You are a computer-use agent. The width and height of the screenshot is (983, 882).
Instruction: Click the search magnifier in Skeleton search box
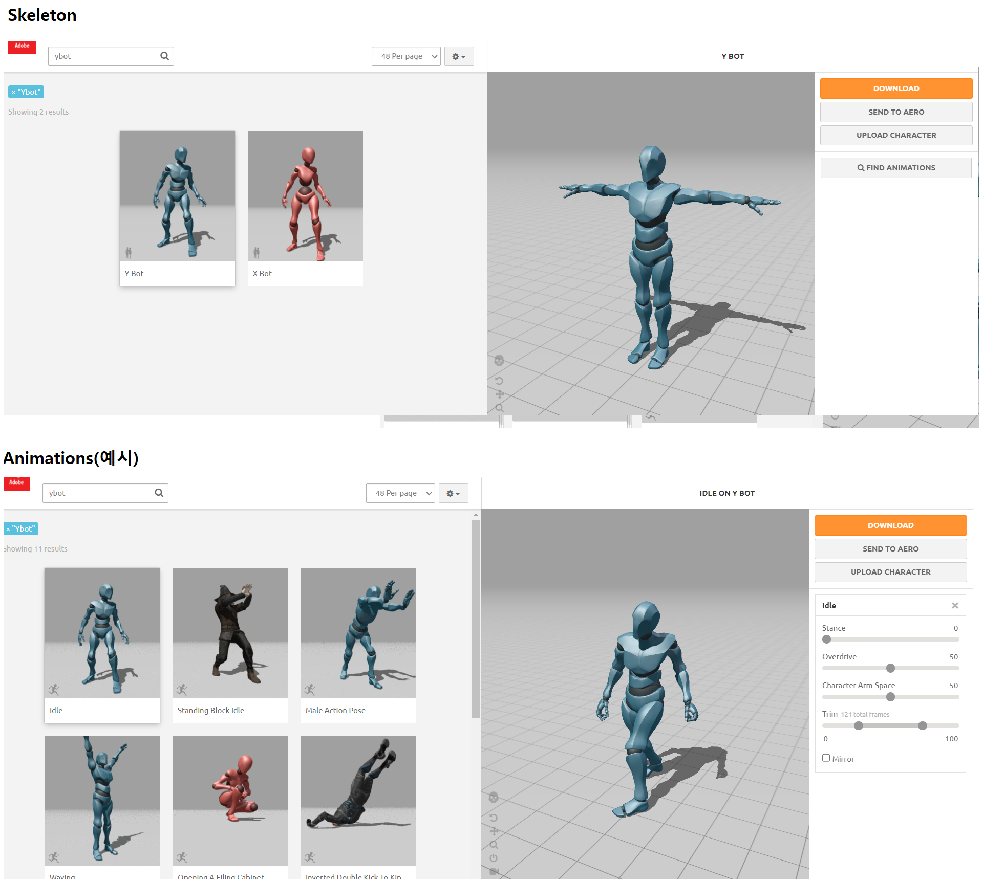click(164, 56)
